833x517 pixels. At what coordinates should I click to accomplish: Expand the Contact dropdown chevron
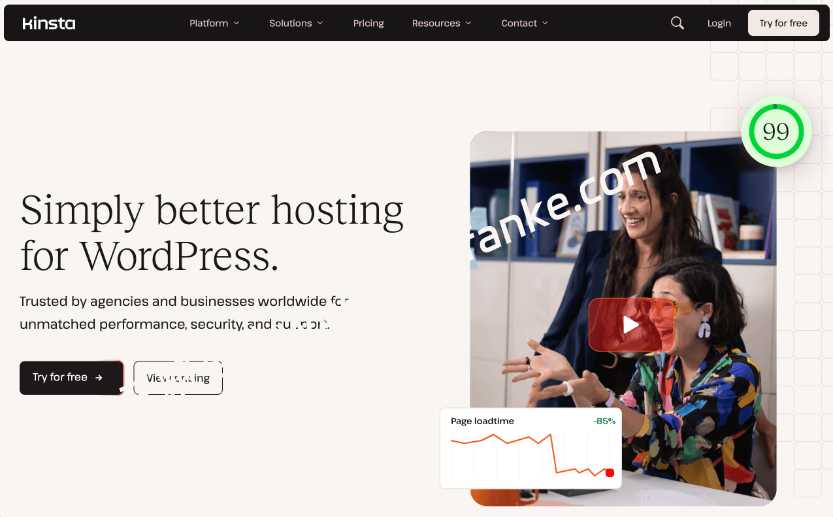[x=545, y=23]
